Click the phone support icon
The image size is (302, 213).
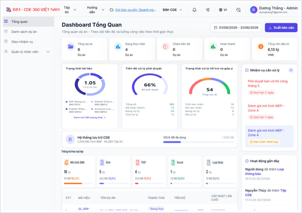[x=208, y=10]
